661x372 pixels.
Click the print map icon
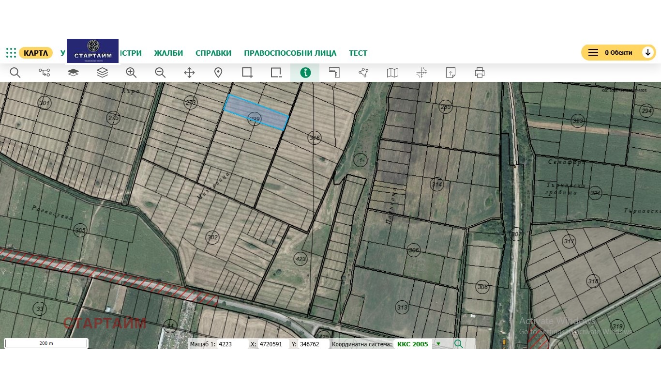(480, 73)
